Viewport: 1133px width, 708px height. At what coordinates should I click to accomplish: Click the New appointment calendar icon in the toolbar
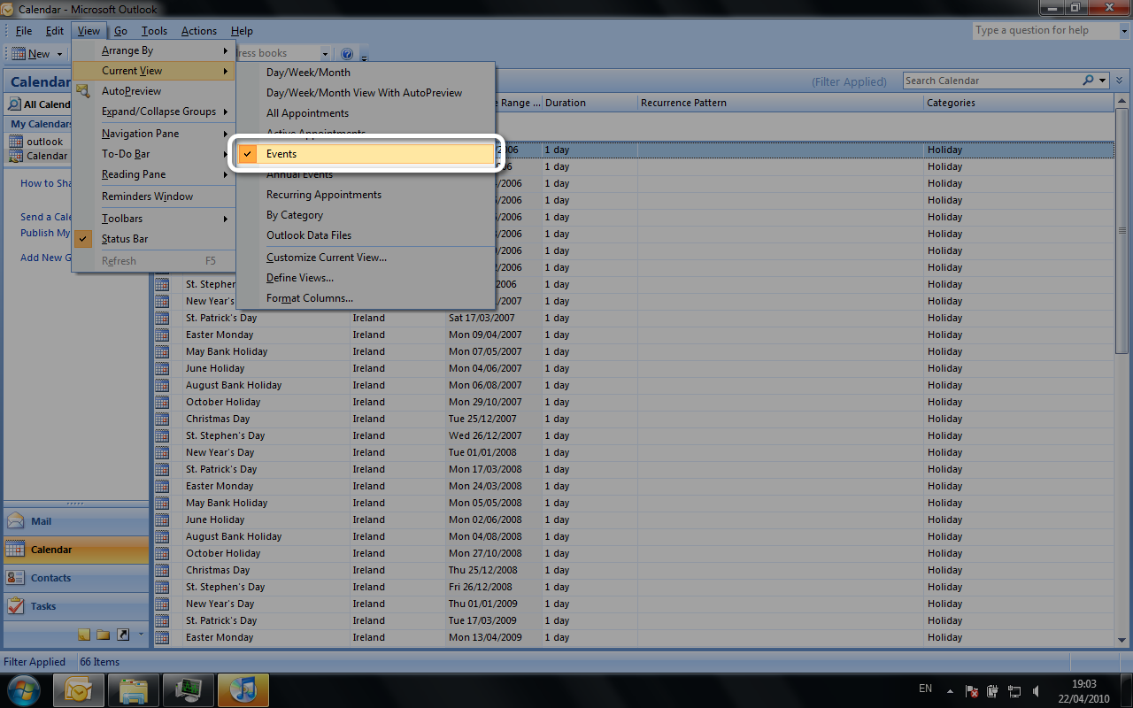click(x=18, y=54)
